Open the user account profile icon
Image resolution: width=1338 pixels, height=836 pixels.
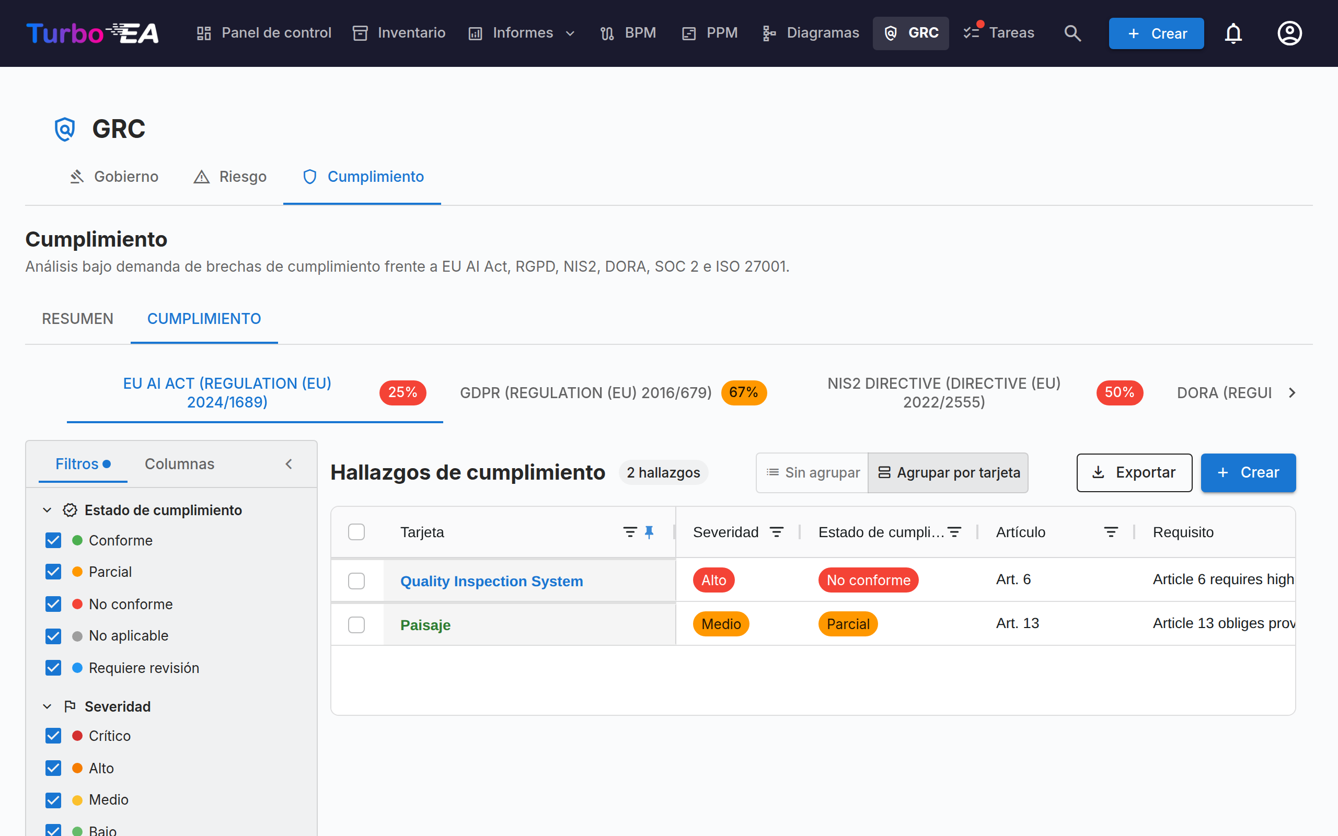pos(1289,33)
